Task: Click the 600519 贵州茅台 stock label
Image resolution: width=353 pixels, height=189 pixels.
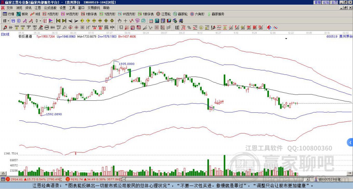Action: pyautogui.click(x=340, y=36)
